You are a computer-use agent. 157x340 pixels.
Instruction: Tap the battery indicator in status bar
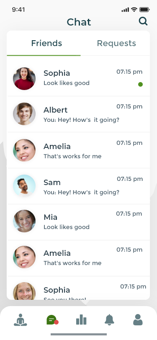(x=144, y=10)
